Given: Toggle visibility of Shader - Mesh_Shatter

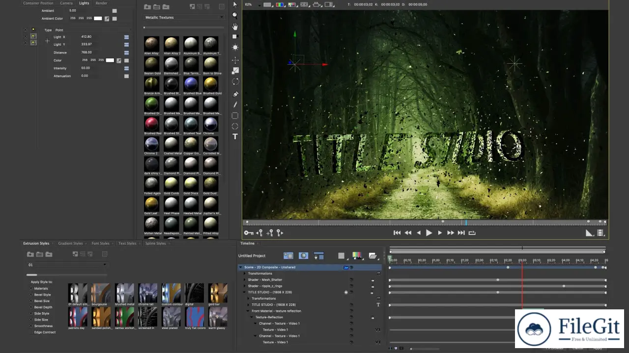Looking at the screenshot, I should pos(351,279).
